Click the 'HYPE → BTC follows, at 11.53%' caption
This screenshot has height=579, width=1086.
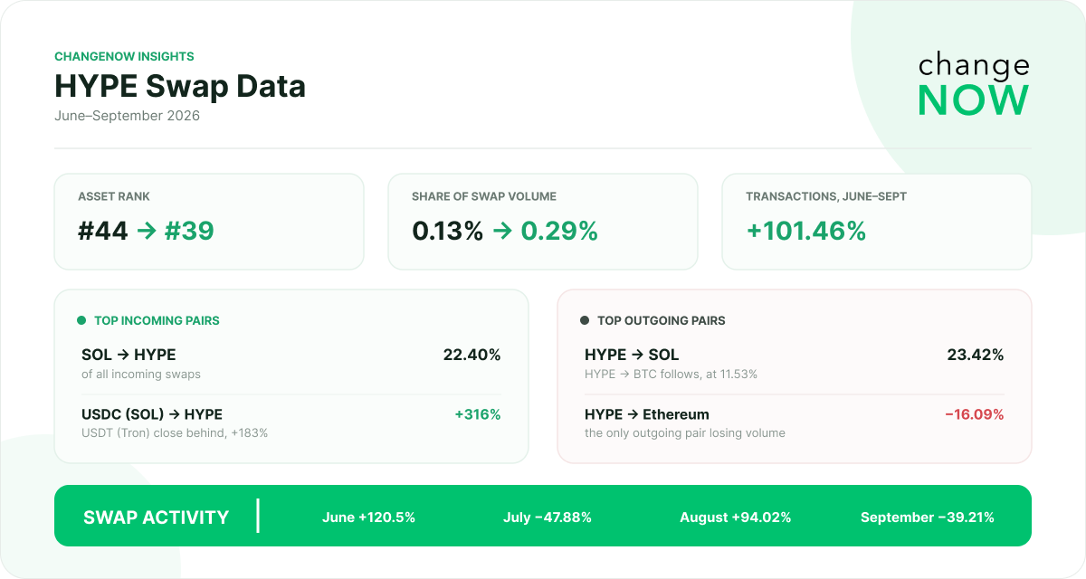(x=672, y=375)
